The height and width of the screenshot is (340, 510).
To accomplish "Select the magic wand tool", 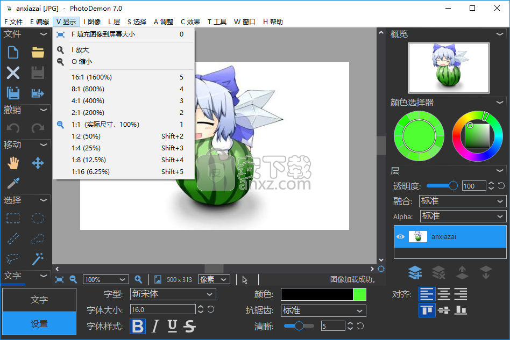I will pos(38,259).
